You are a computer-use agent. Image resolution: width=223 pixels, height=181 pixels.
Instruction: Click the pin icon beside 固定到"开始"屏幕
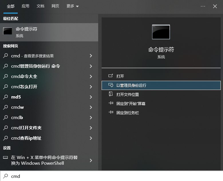point(111,103)
